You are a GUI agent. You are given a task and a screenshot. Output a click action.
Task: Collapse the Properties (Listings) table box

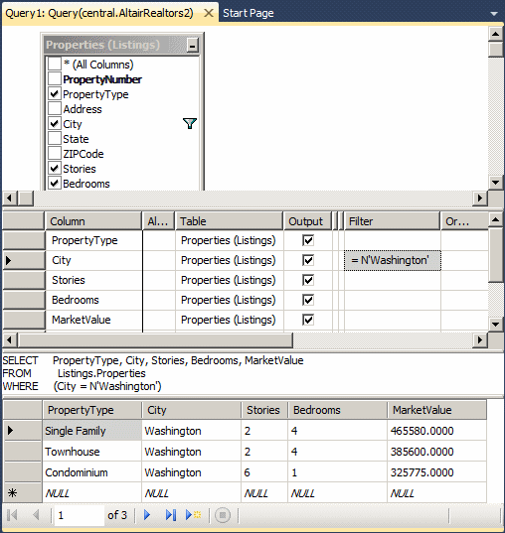pyautogui.click(x=193, y=45)
